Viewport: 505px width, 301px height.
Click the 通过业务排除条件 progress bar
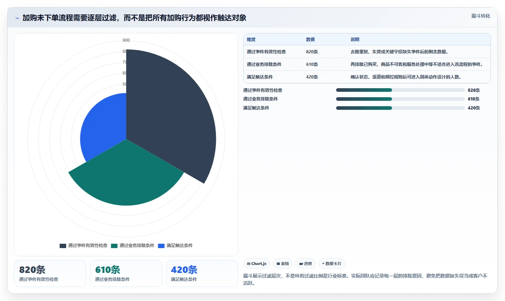coord(400,99)
